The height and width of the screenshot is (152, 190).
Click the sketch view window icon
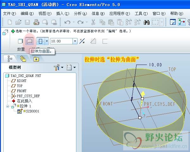point(173,22)
